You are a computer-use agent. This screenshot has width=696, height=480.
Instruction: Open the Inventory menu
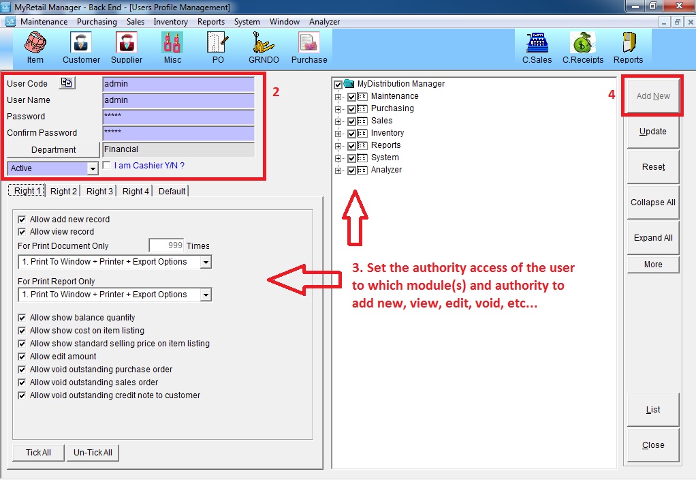click(x=170, y=22)
